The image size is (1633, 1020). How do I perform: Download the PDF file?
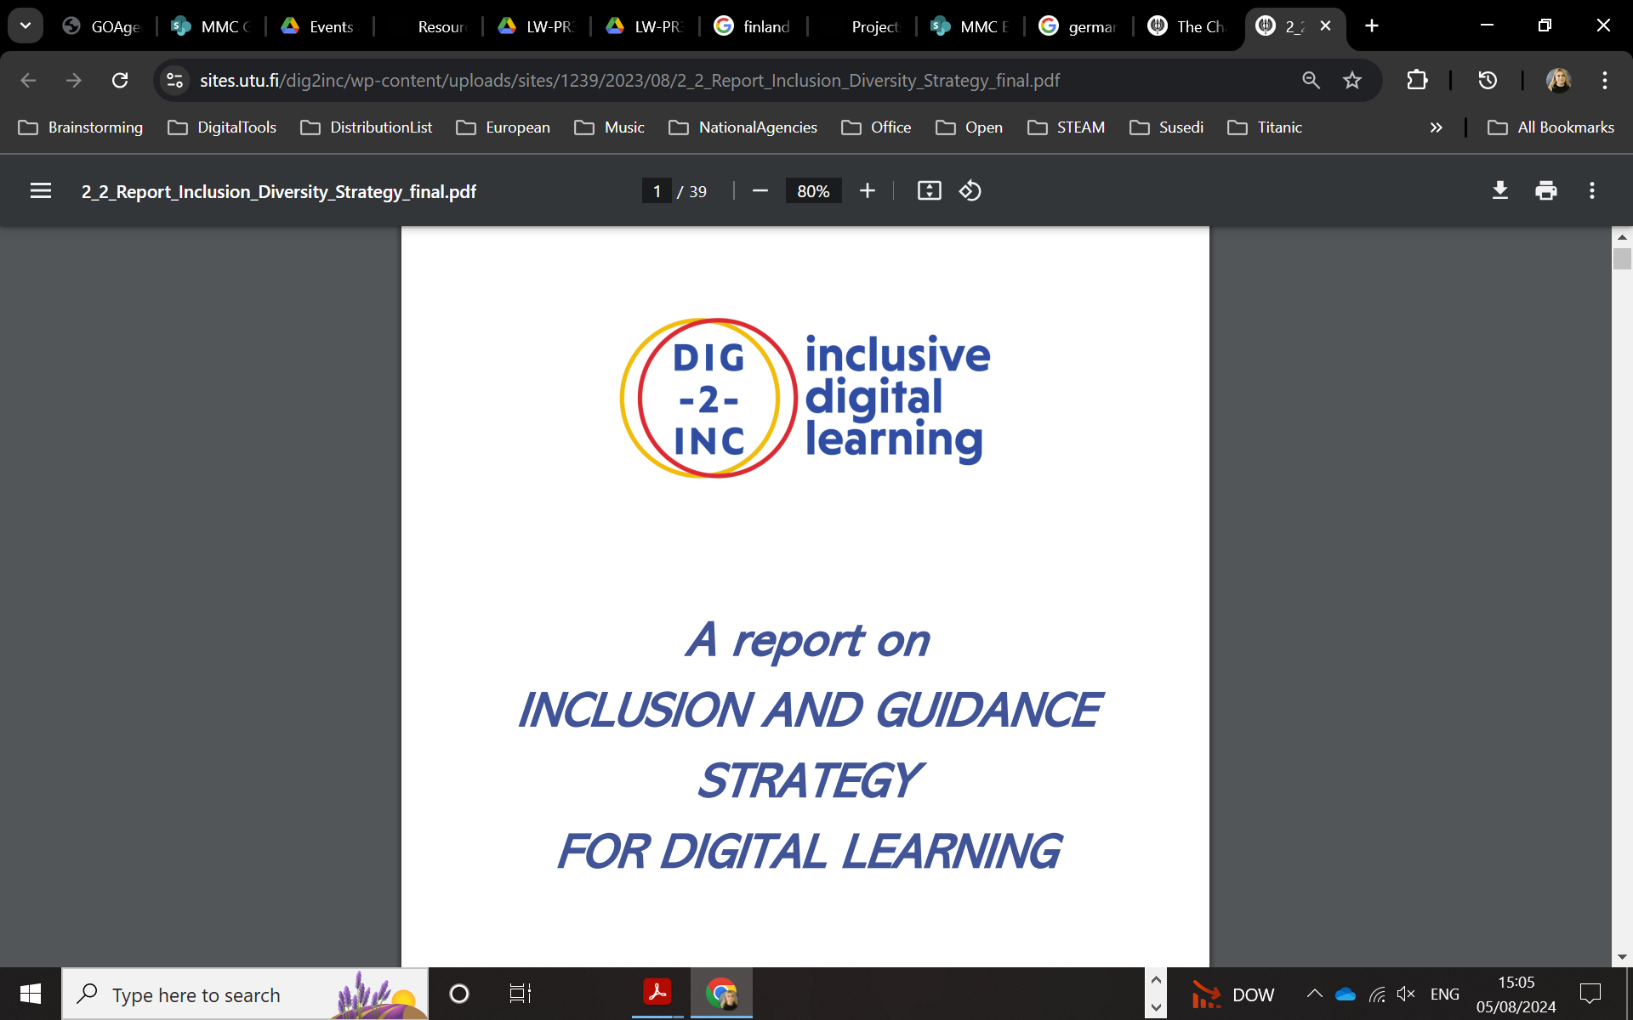(1500, 191)
